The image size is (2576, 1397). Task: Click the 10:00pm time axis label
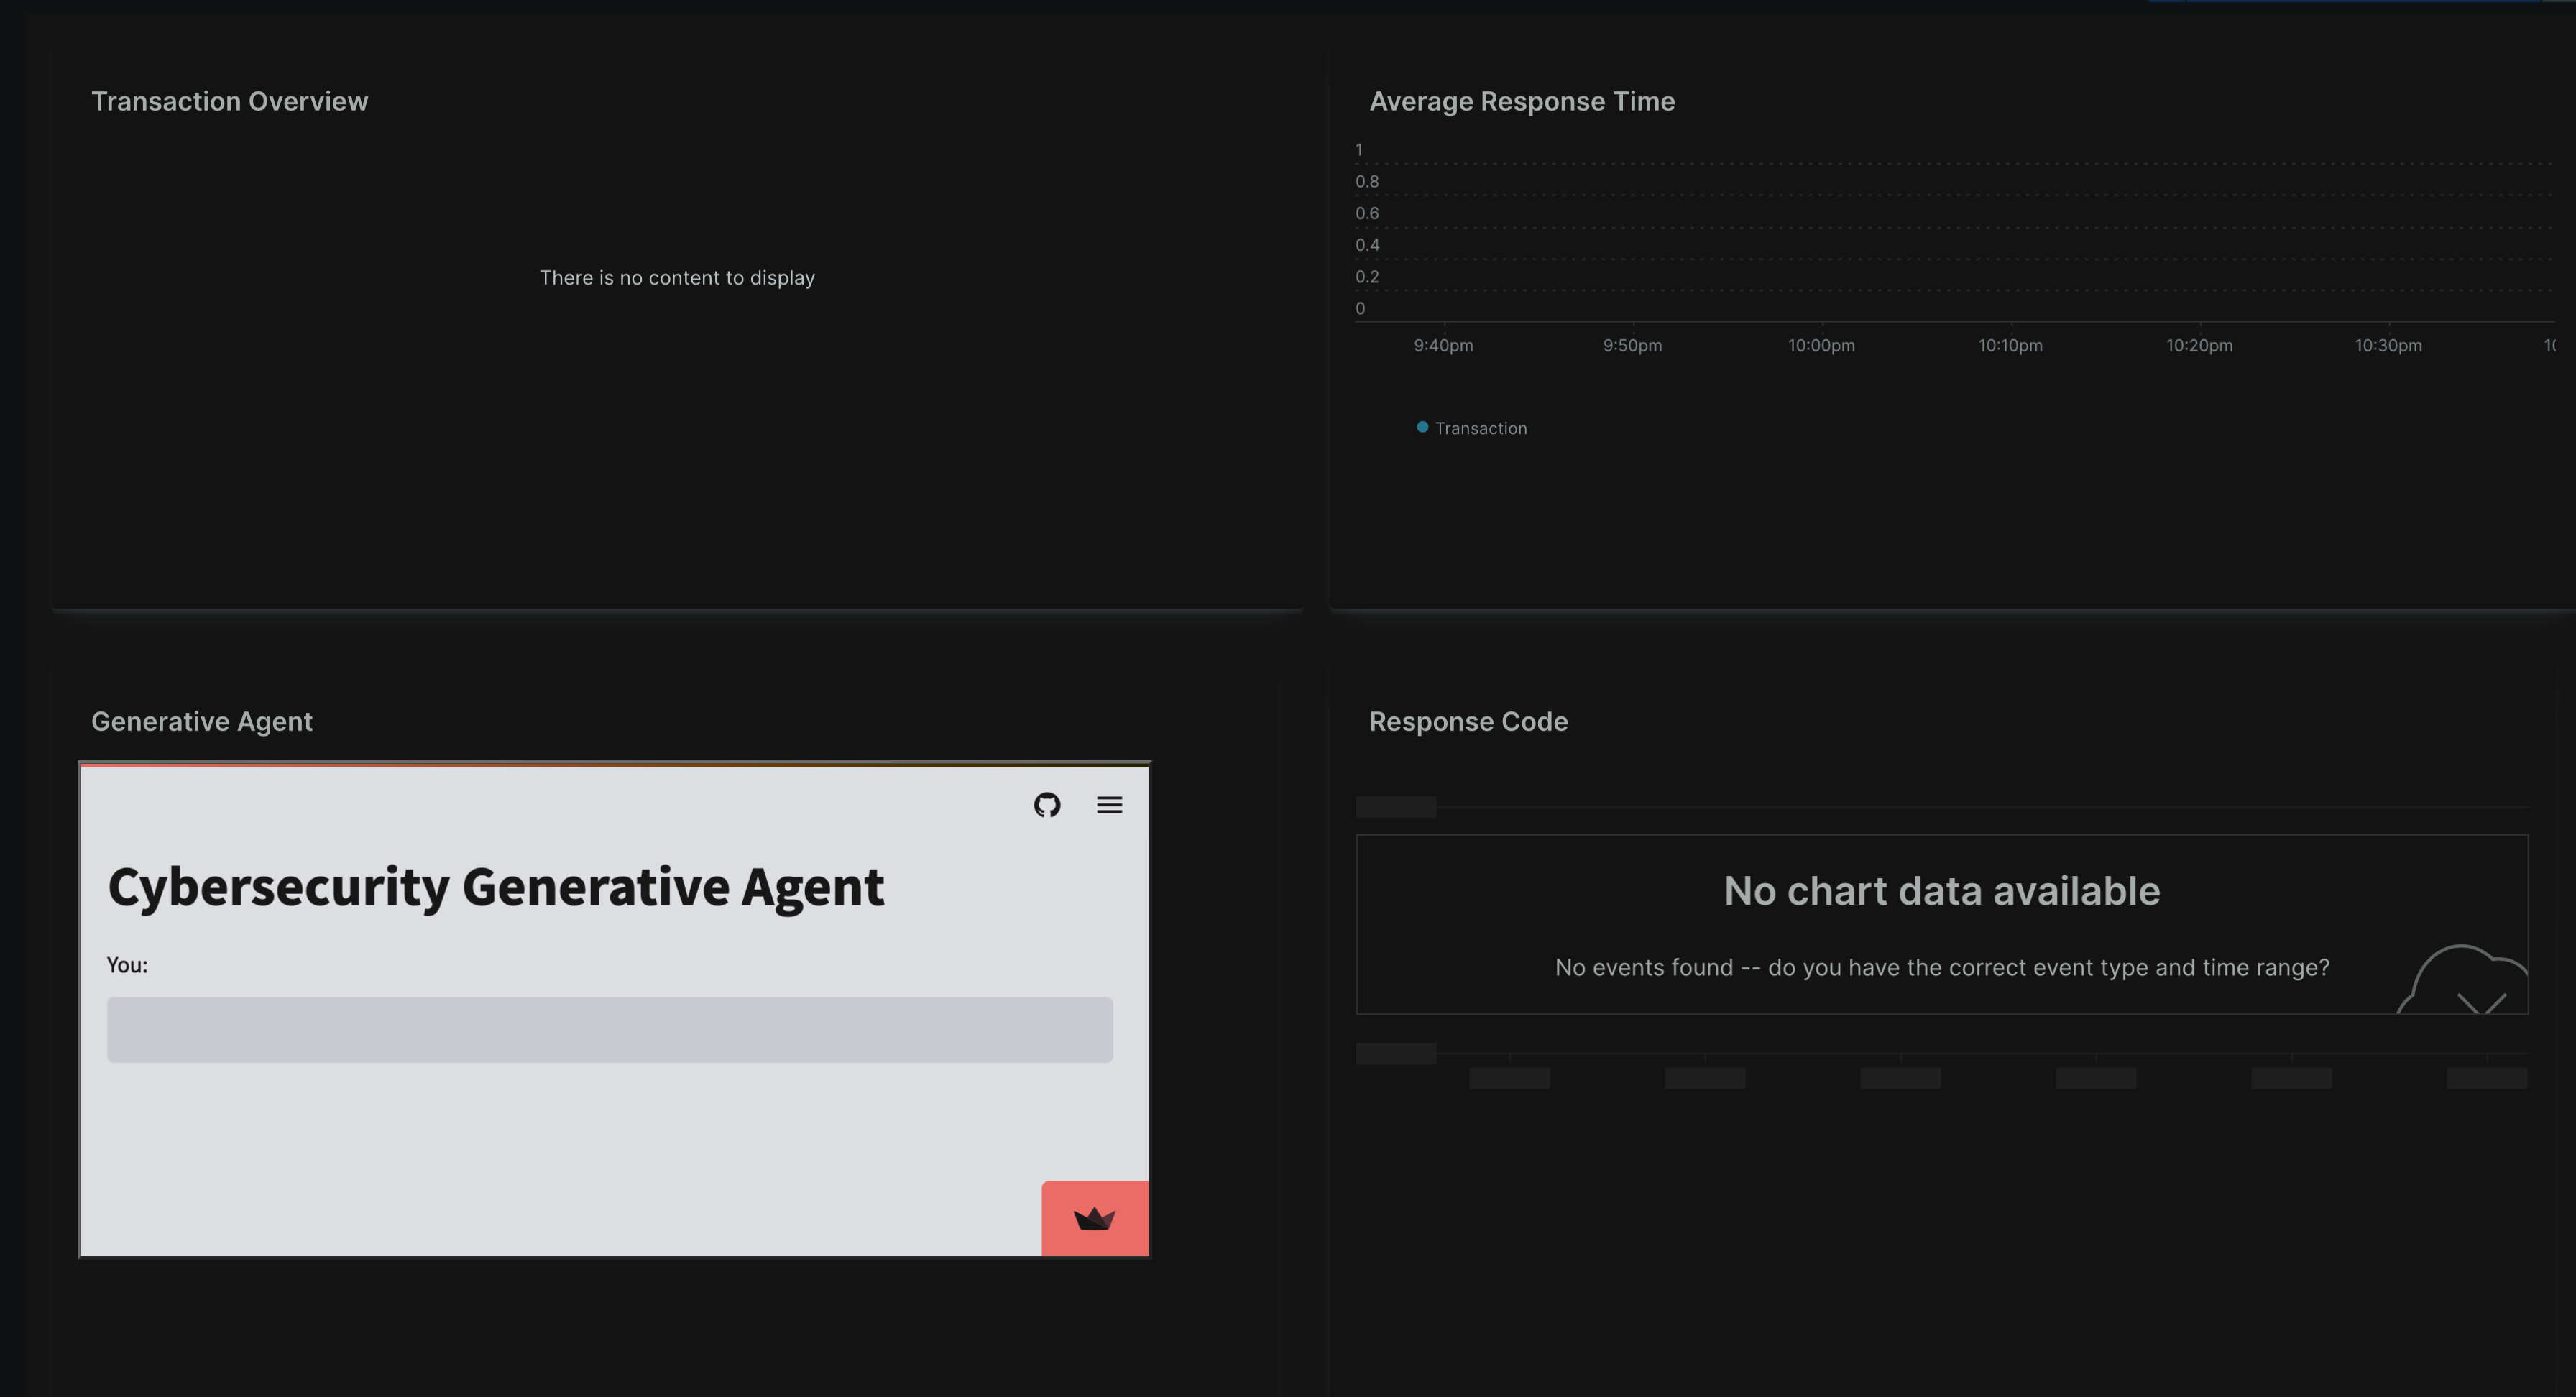click(1820, 345)
